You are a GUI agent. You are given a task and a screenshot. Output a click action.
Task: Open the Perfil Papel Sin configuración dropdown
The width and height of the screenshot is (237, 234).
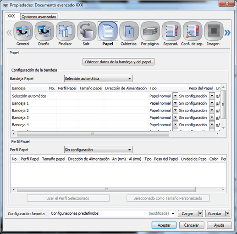98,150
